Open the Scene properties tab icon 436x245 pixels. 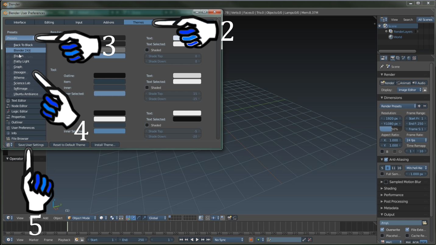click(403, 58)
